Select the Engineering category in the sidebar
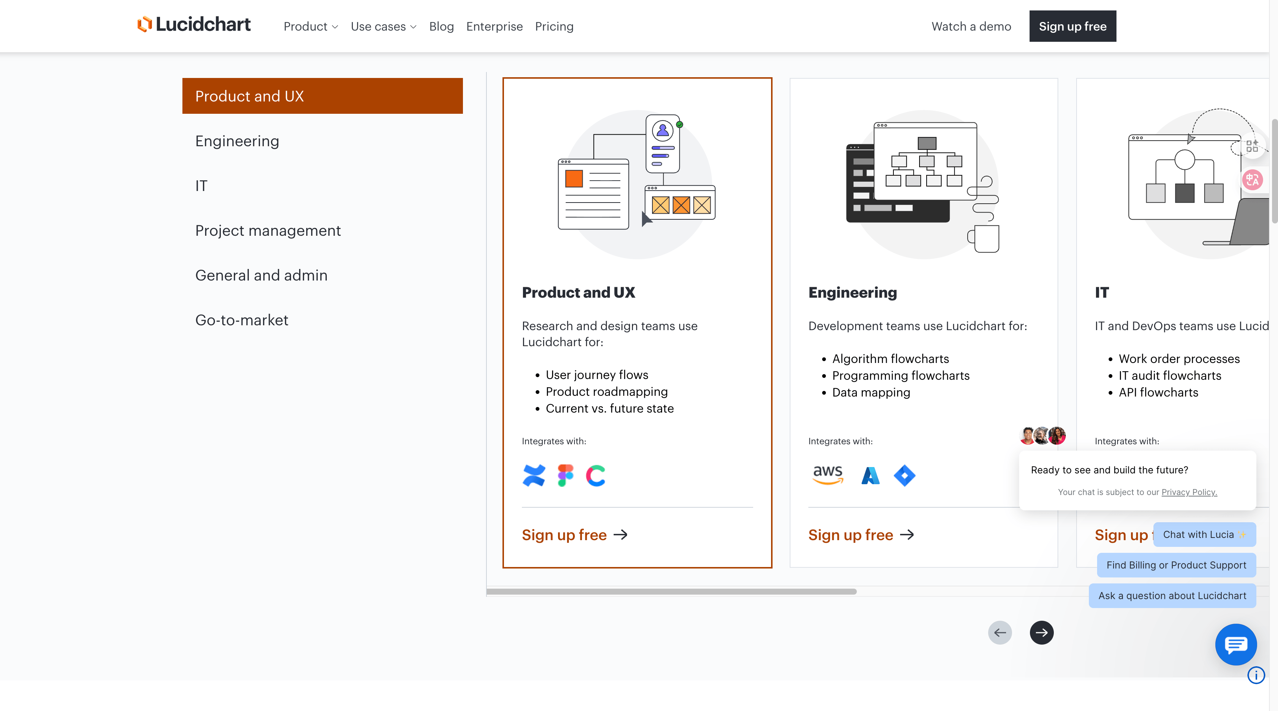 (237, 141)
